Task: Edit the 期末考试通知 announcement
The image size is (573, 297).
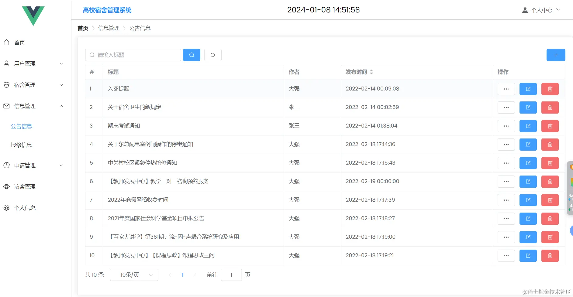Action: (x=528, y=126)
